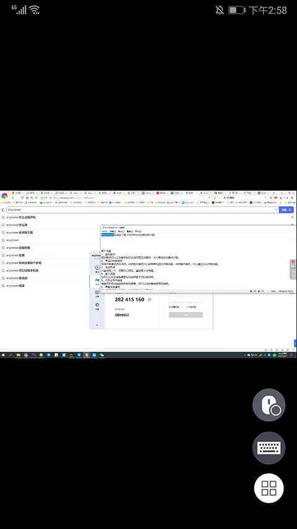
Task: Open the second menu in the Notepad window
Action: pyautogui.click(x=113, y=231)
